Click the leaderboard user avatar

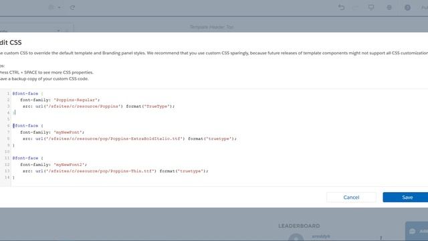[x=296, y=237]
